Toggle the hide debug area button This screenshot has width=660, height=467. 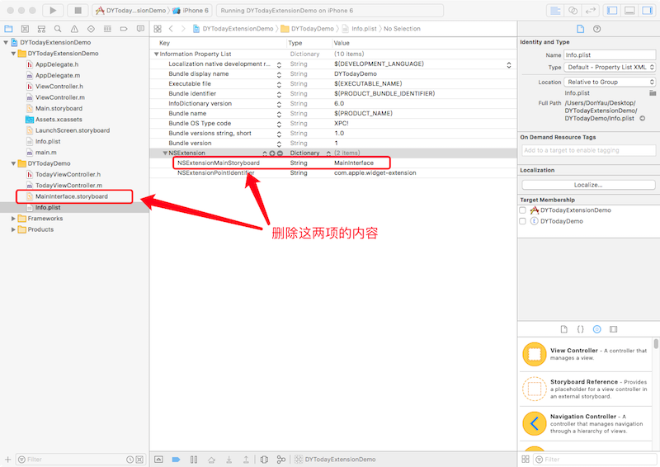click(x=158, y=460)
